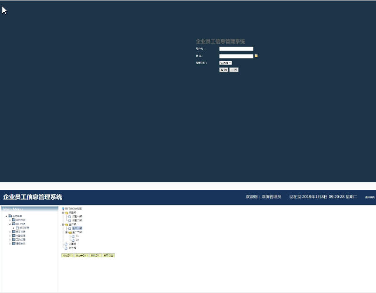The width and height of the screenshot is (376, 293).
Task: Open 部门管理 leaf item under 部门管理 folder
Action: (x=24, y=228)
